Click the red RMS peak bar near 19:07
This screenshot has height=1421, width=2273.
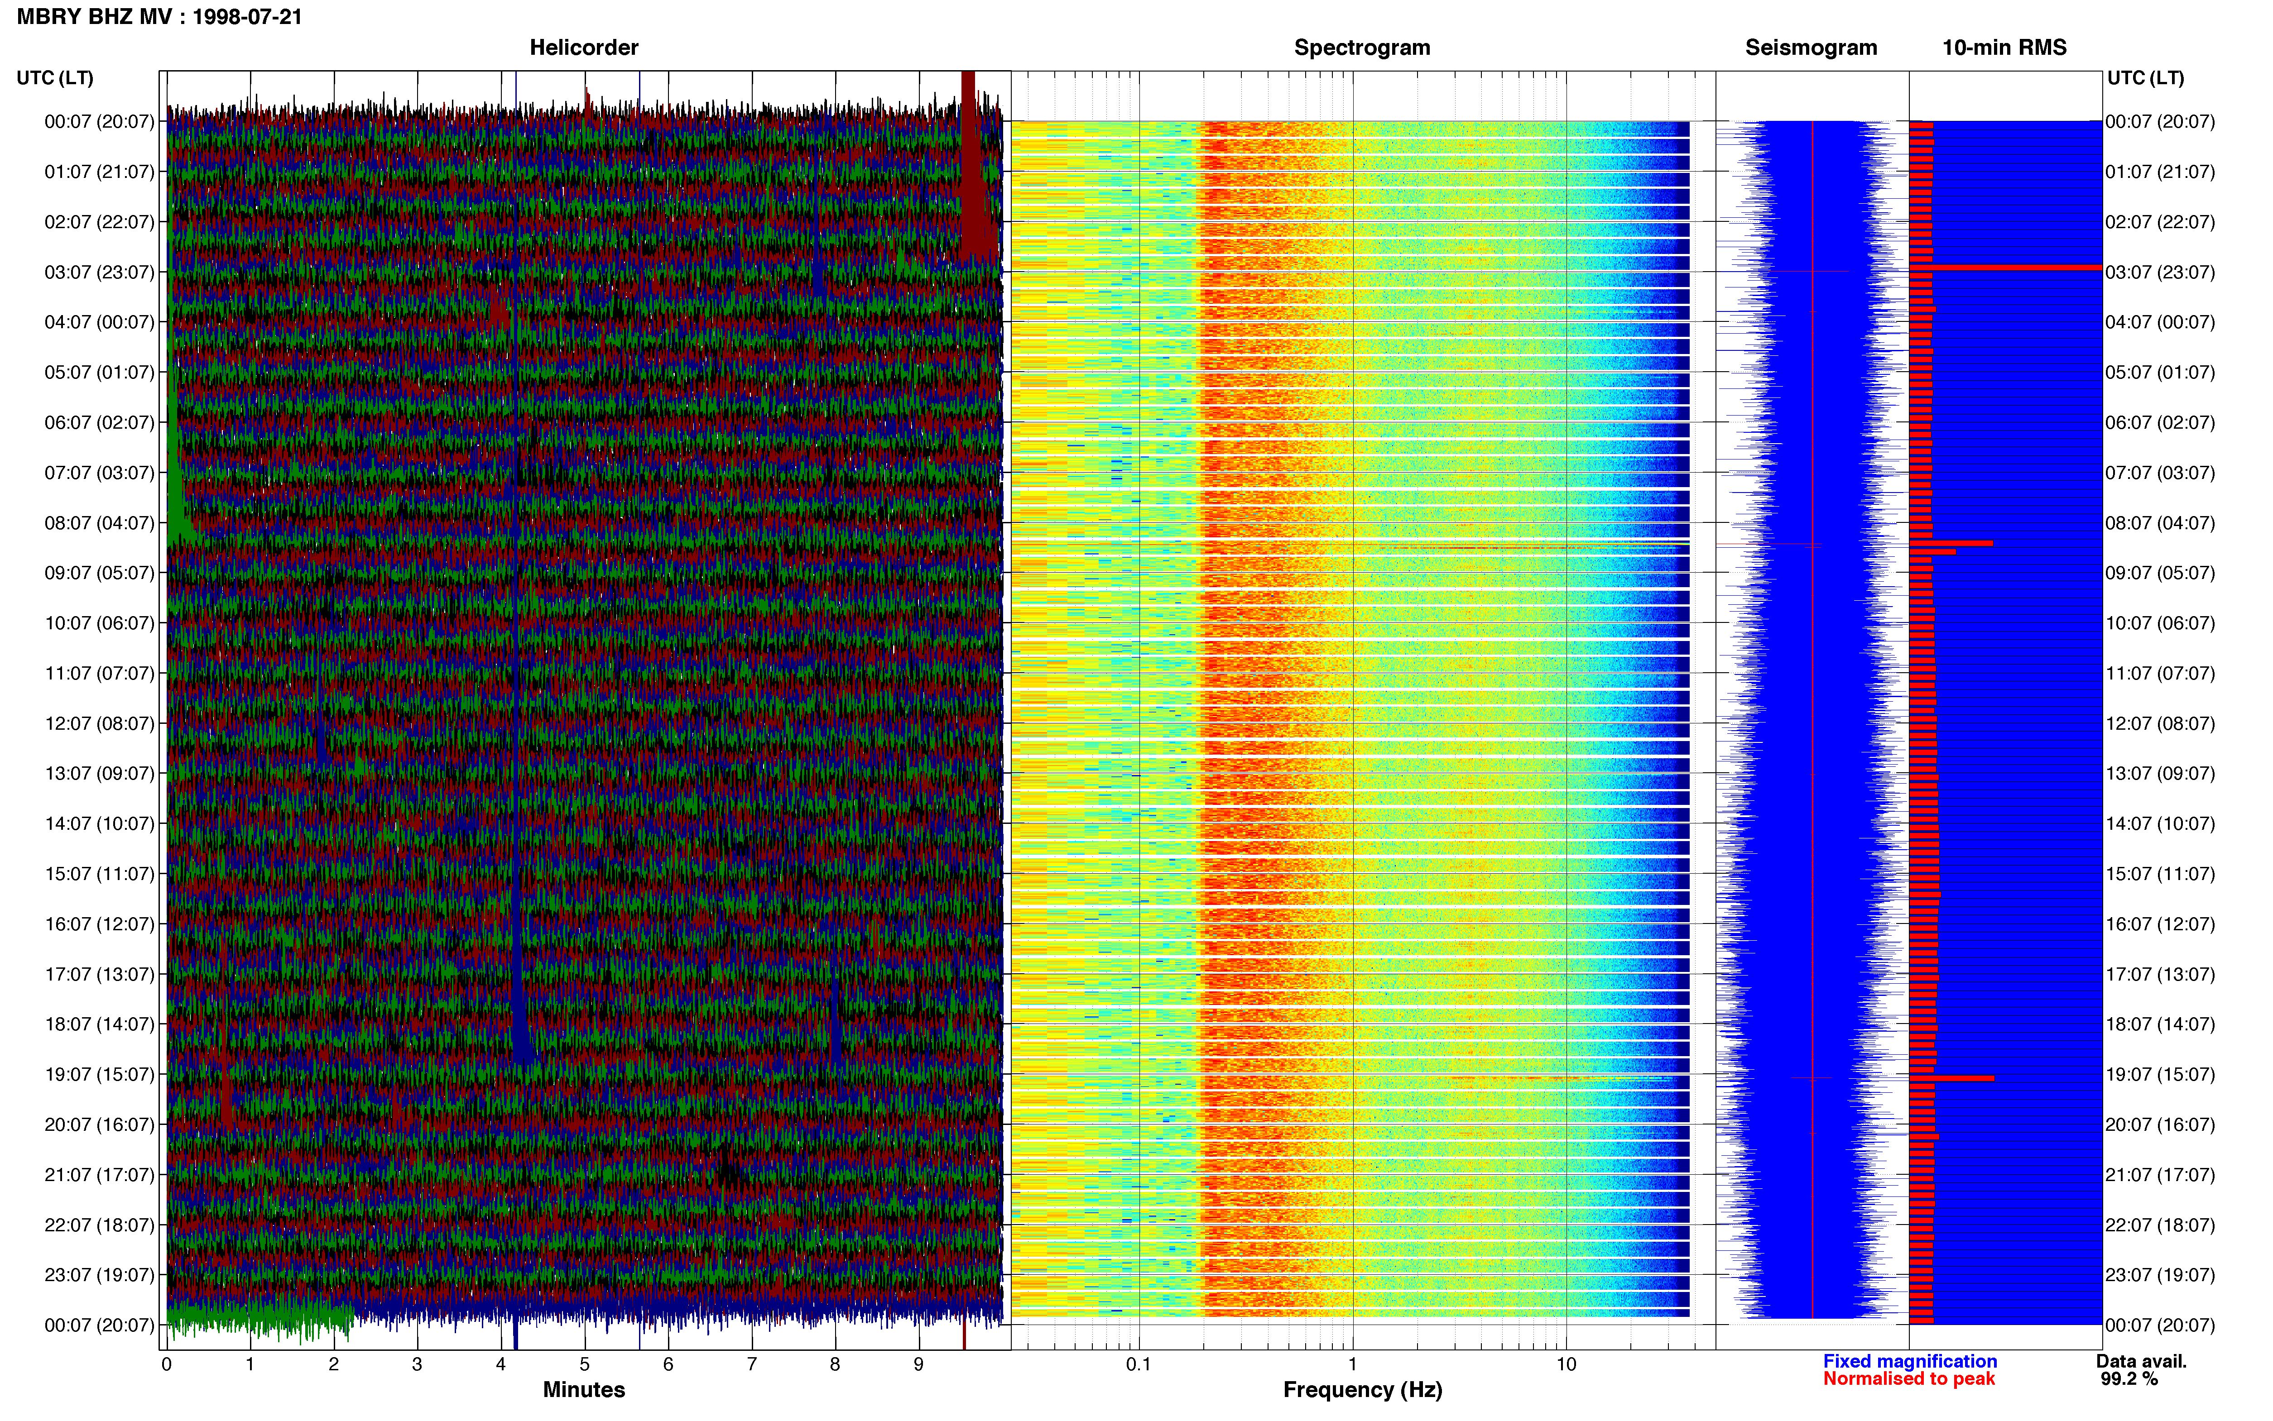pyautogui.click(x=1951, y=1078)
